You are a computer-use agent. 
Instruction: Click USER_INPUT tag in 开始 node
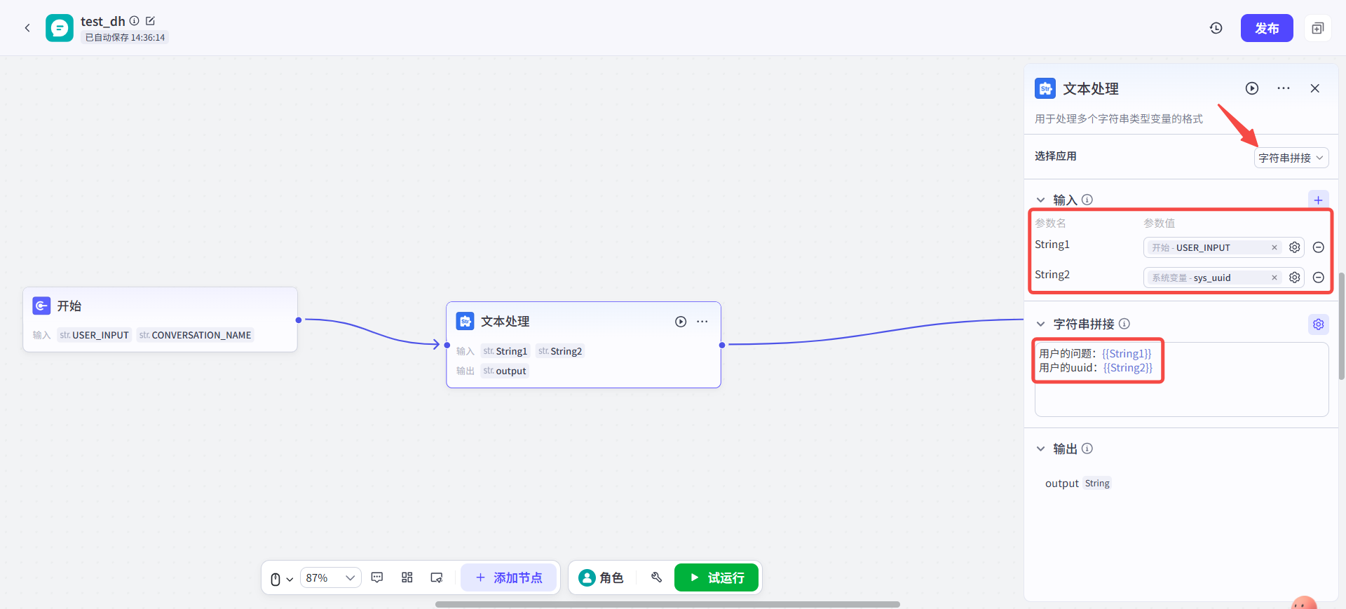[95, 335]
